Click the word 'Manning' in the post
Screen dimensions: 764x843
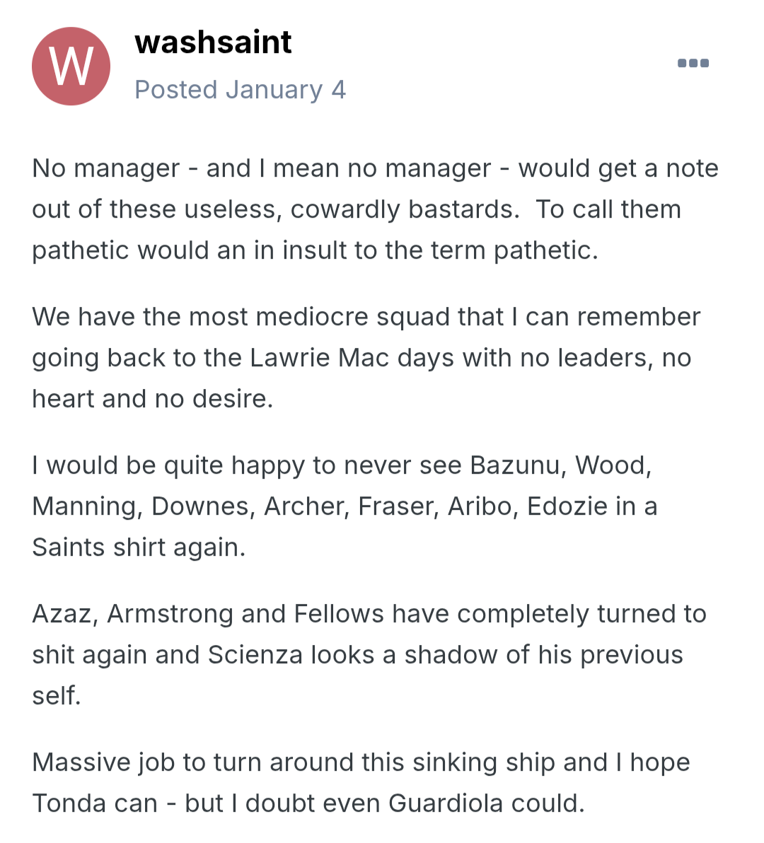(84, 506)
